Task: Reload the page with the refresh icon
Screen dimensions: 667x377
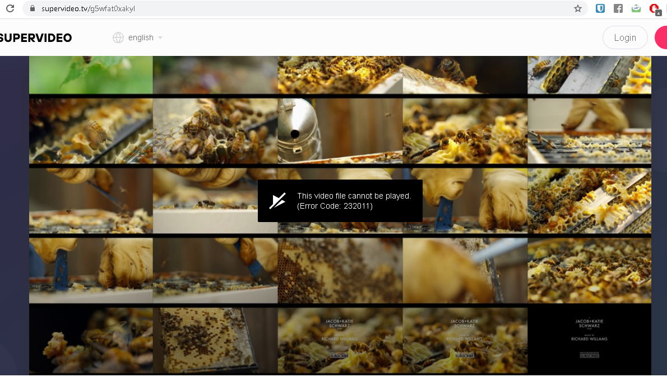Action: tap(10, 8)
